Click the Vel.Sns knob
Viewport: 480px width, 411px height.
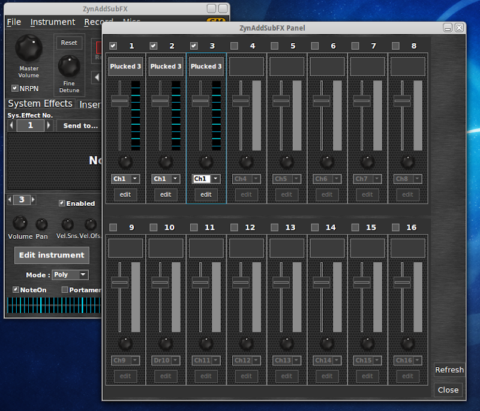click(67, 224)
